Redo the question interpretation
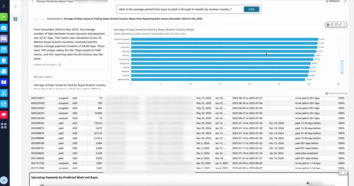 (42, 19)
